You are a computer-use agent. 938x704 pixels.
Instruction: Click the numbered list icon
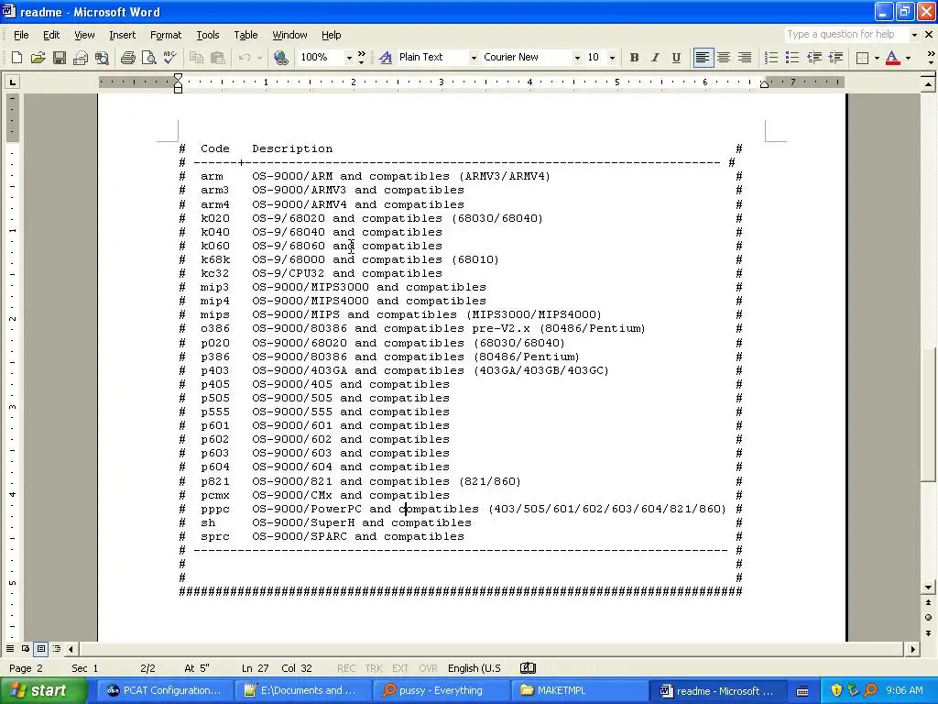click(771, 58)
